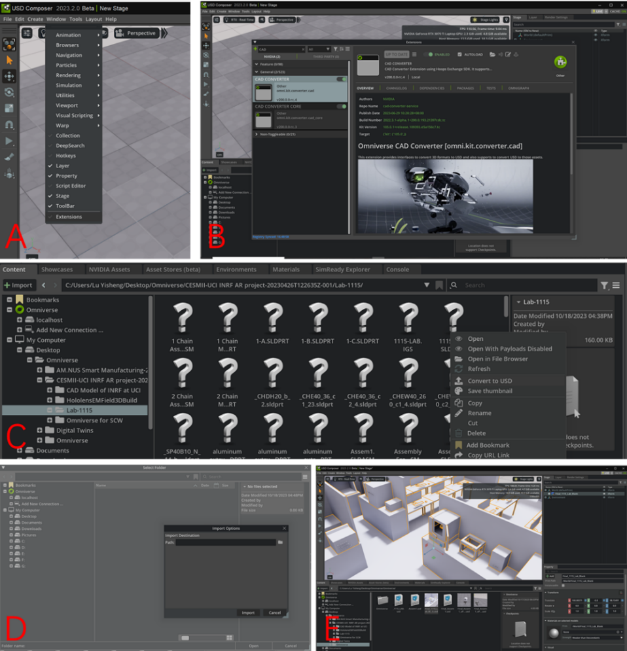Image resolution: width=627 pixels, height=651 pixels.
Task: Open the All filter dropdown in Extensions
Action: click(319, 49)
